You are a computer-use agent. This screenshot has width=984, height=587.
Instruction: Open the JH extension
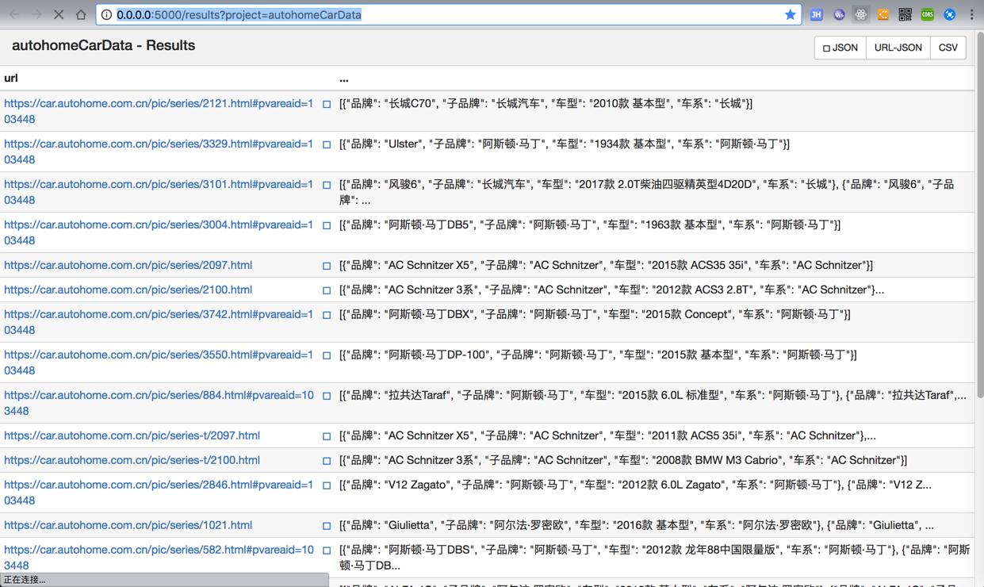coord(816,14)
